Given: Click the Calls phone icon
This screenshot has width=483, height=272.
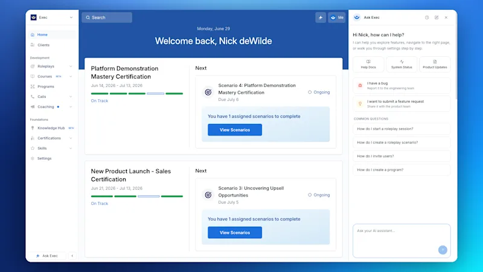Looking at the screenshot, I should coord(33,97).
